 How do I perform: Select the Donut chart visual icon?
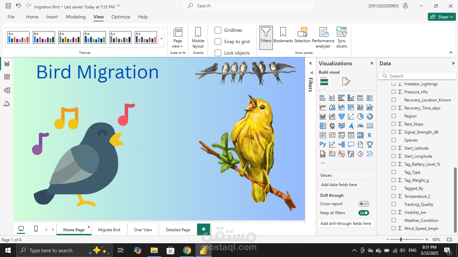point(370,116)
